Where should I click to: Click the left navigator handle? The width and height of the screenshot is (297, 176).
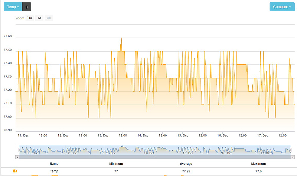19,150
